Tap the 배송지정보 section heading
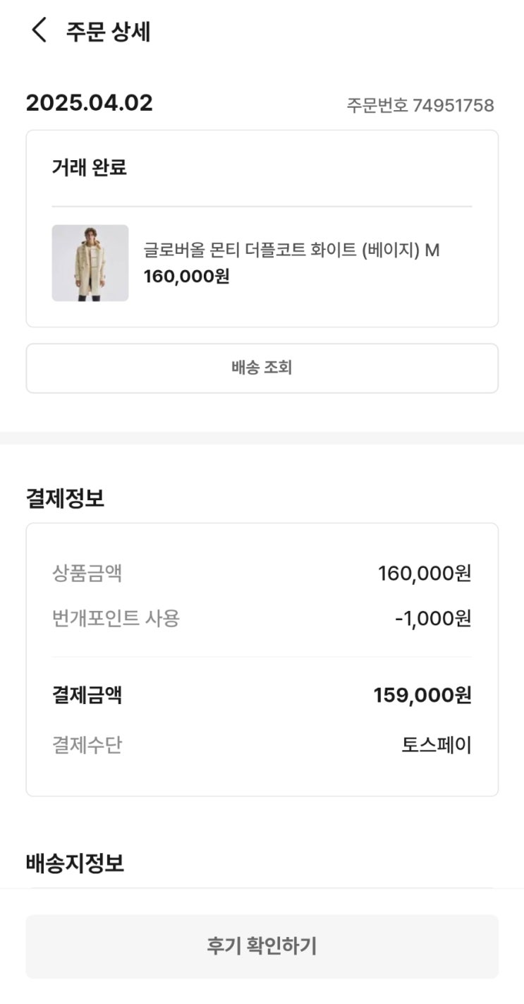This screenshot has width=524, height=1004. point(75,864)
